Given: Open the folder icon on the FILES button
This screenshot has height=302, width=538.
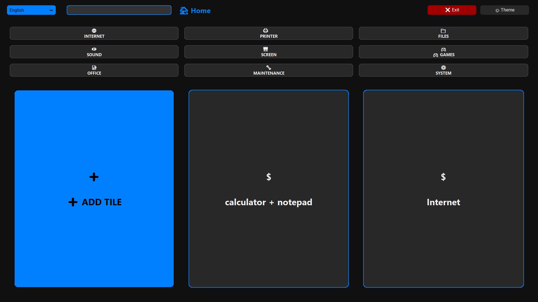Looking at the screenshot, I should [x=443, y=31].
